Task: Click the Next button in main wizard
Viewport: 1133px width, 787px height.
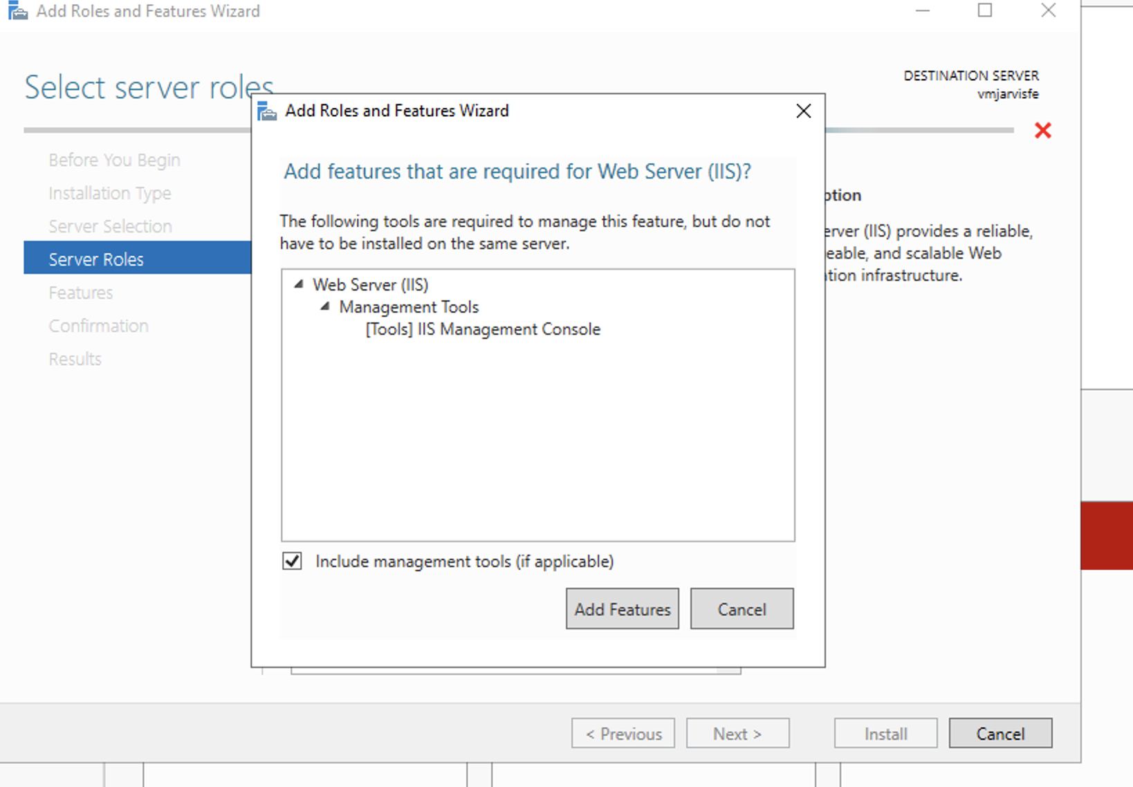Action: 737,733
